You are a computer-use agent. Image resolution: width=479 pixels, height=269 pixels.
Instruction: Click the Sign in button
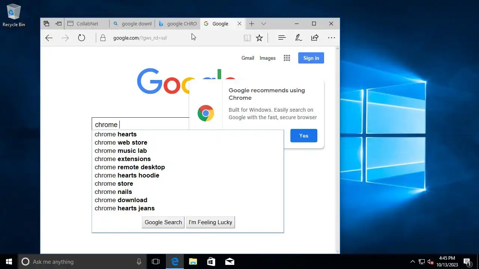point(311,58)
